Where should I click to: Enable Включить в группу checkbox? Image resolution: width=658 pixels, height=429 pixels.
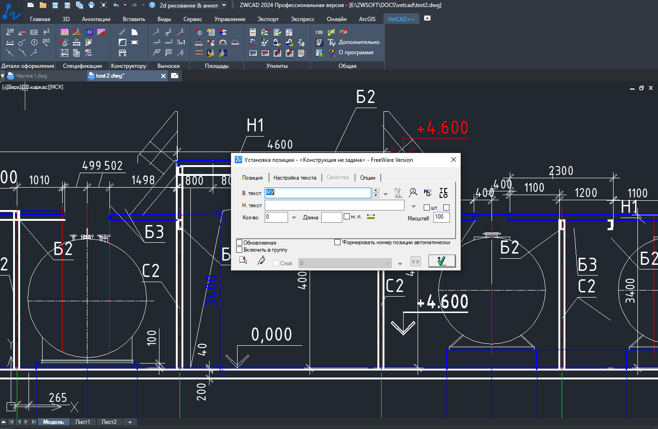click(x=239, y=250)
